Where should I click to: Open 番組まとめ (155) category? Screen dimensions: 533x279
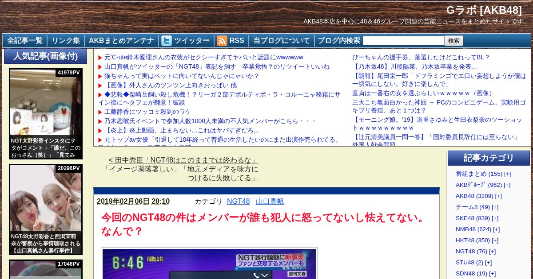pyautogui.click(x=479, y=174)
